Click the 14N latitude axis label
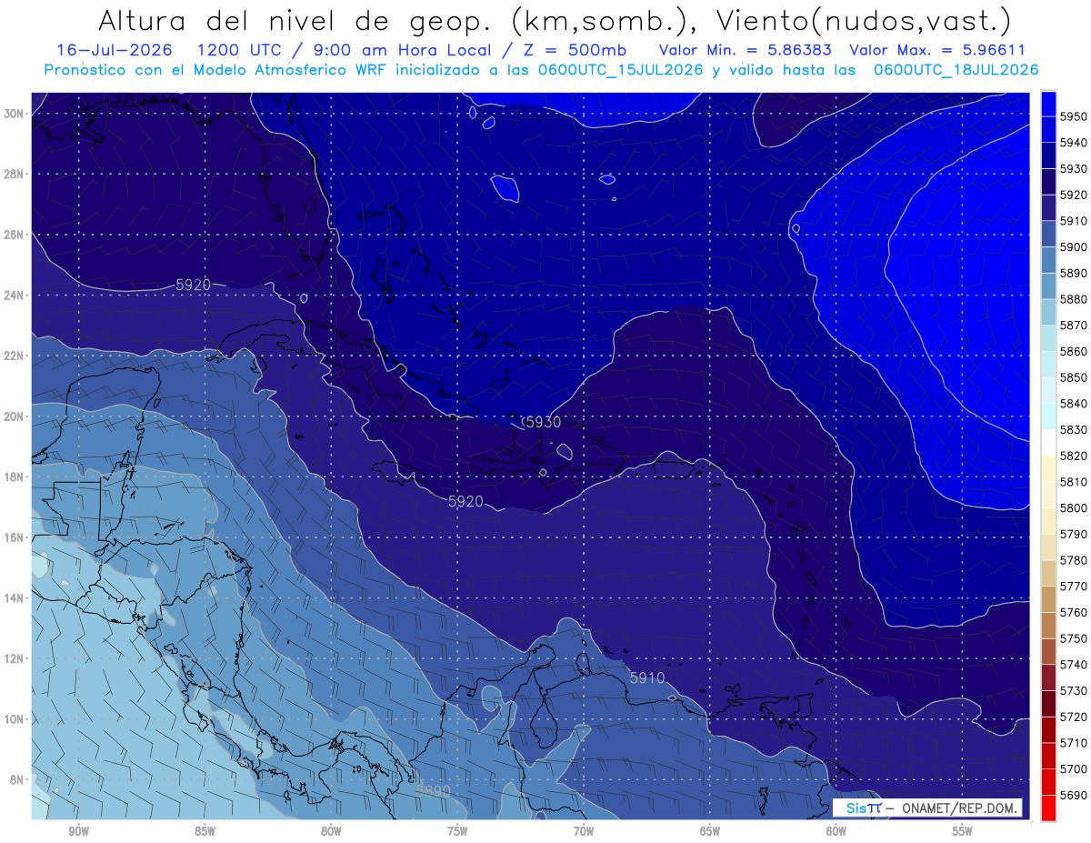 point(14,597)
